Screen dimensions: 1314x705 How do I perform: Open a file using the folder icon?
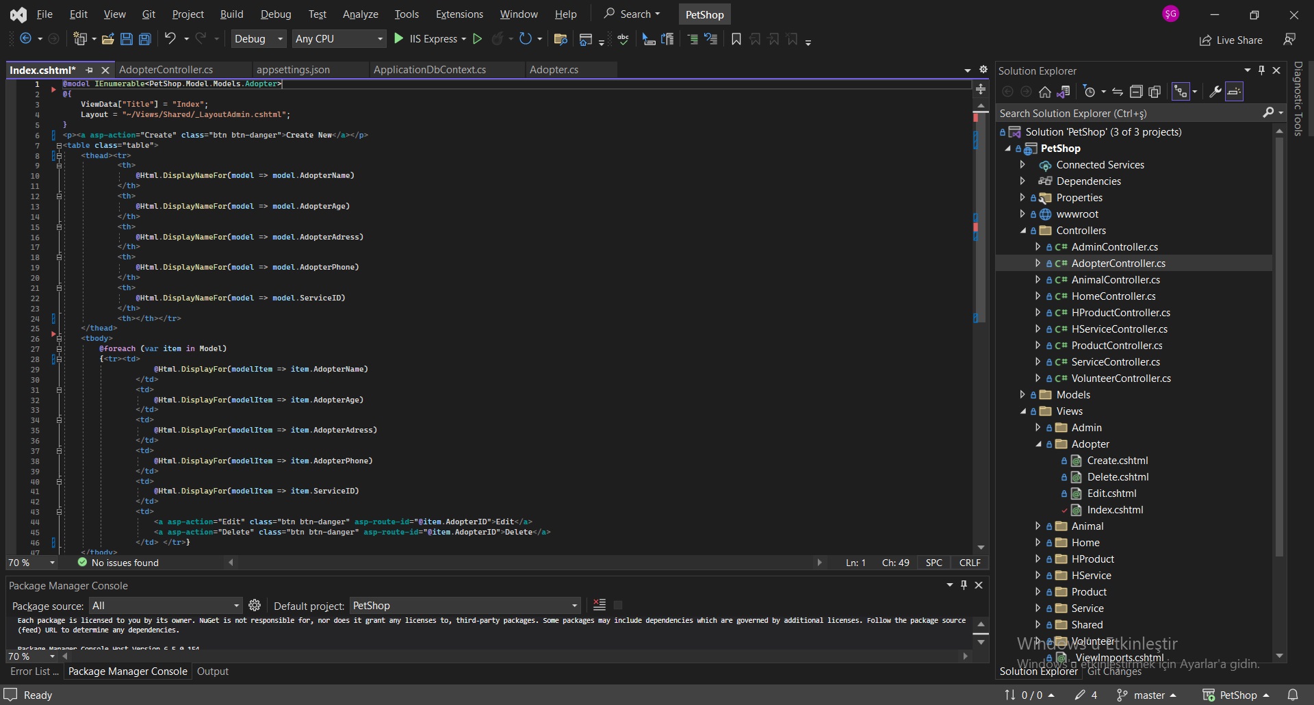coord(107,39)
